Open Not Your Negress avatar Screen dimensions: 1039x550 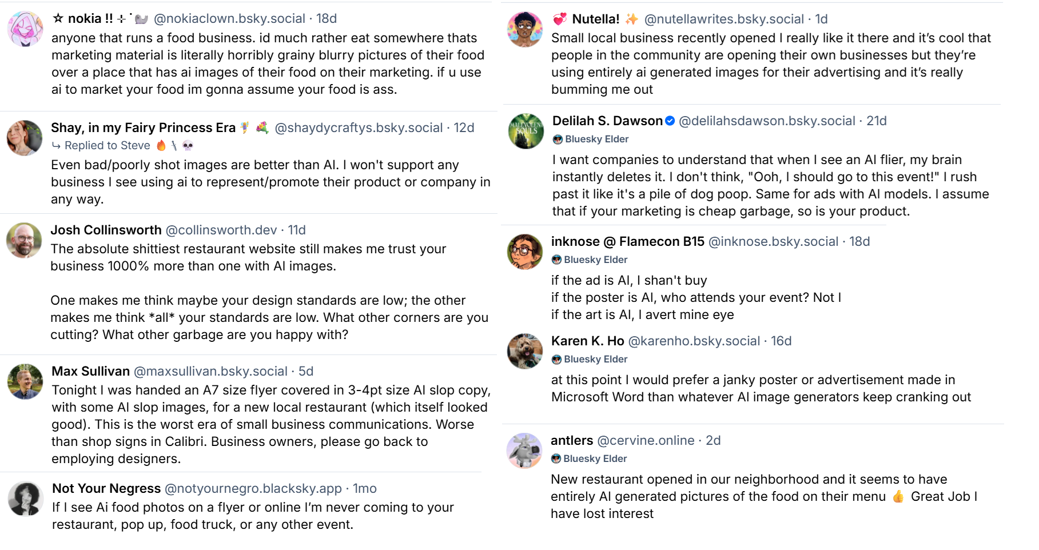(x=26, y=499)
